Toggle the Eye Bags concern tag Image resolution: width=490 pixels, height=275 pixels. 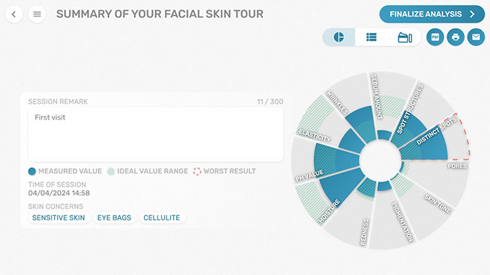(114, 217)
